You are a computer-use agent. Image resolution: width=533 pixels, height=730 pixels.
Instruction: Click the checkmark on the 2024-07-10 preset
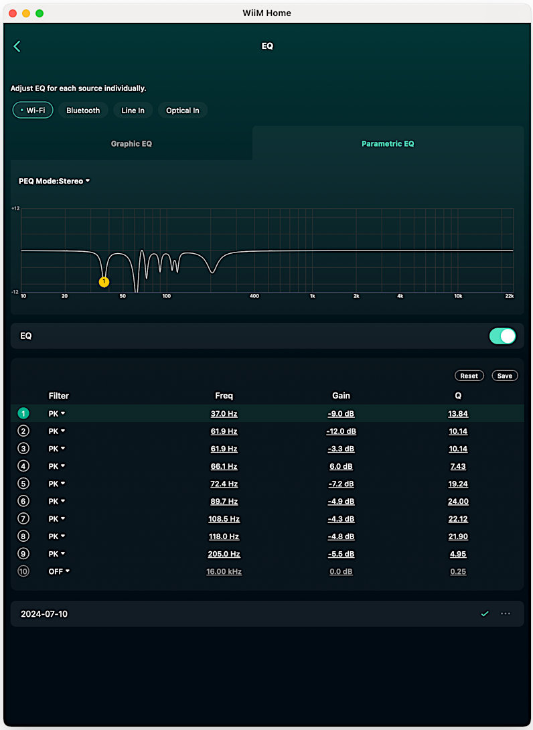pyautogui.click(x=485, y=613)
